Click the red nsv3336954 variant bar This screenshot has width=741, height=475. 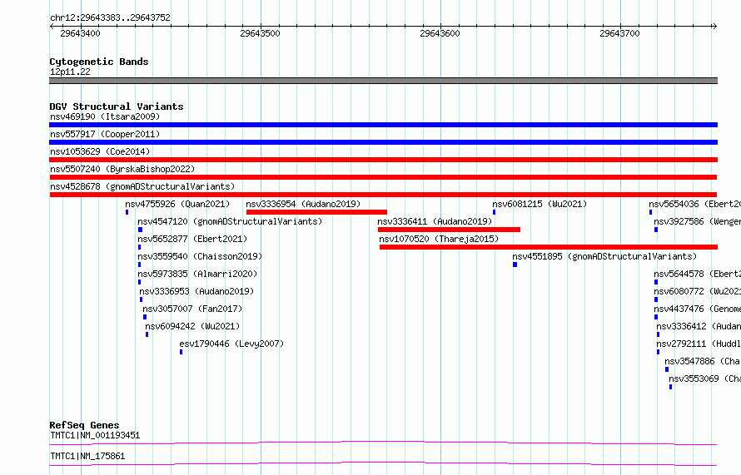(x=316, y=212)
